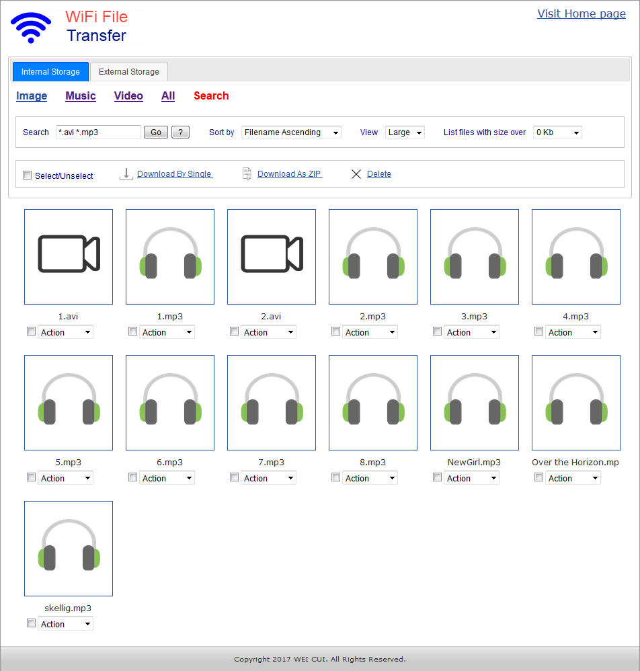Click the download arrow icon beside Download By Single

[126, 174]
